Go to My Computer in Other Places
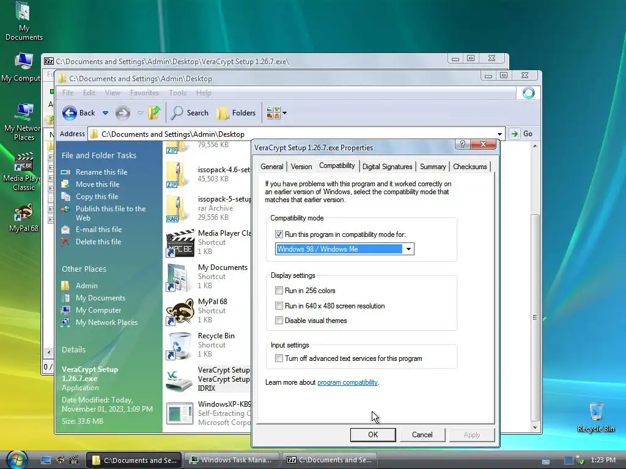 (98, 310)
